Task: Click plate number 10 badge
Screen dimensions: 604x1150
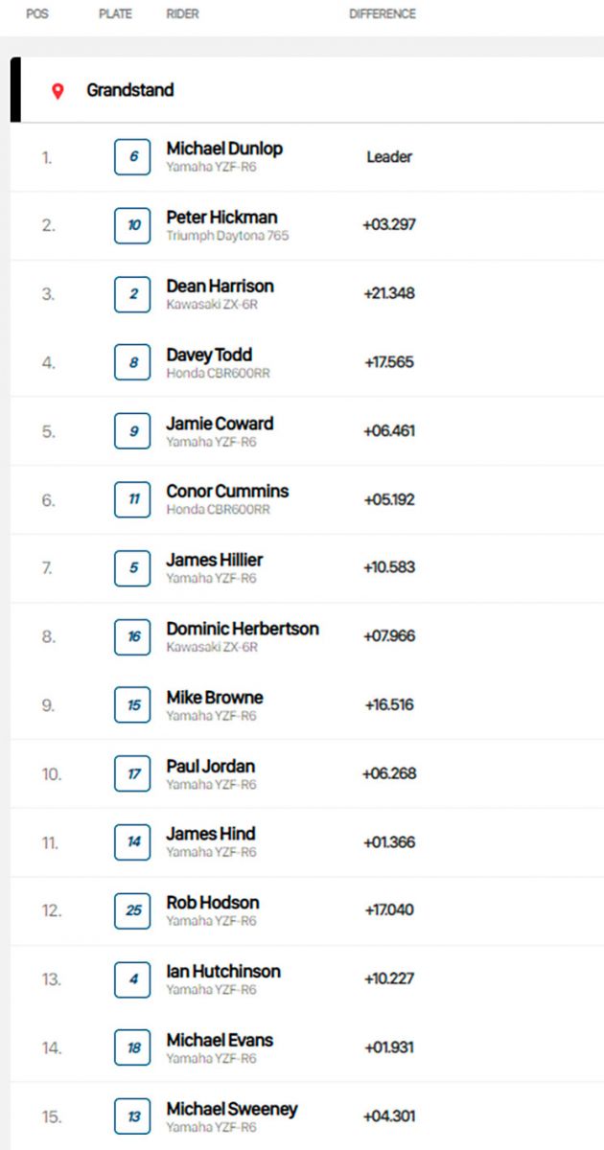Action: (132, 225)
